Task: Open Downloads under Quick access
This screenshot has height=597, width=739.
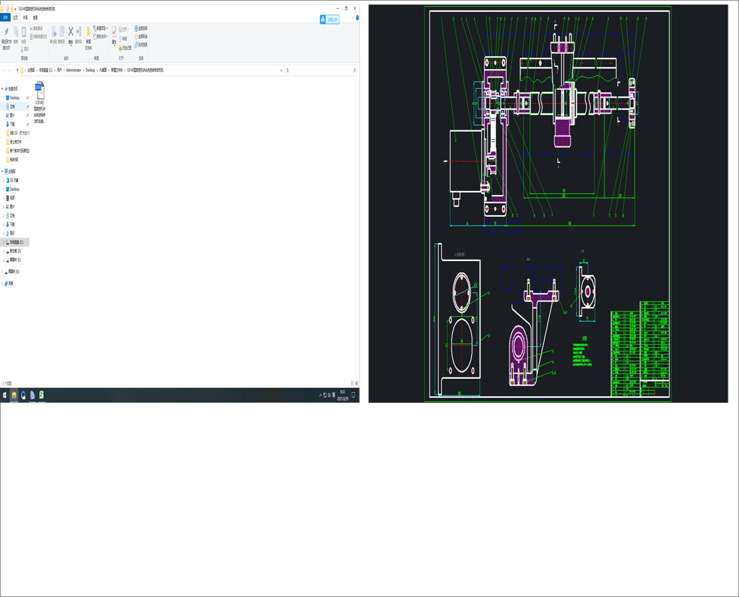Action: click(x=12, y=124)
